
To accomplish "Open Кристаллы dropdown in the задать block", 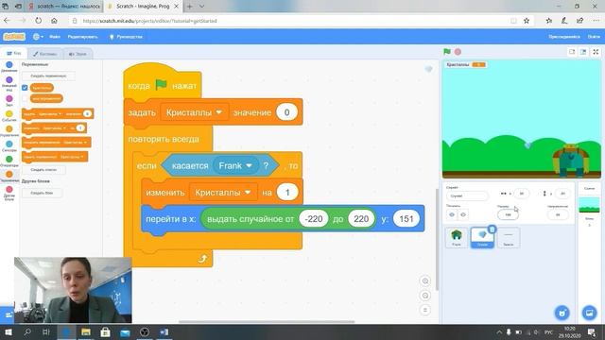I will click(194, 112).
